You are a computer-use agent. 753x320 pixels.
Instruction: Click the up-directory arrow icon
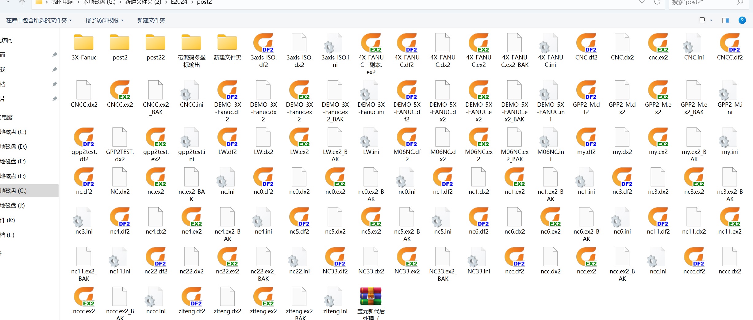pyautogui.click(x=22, y=2)
